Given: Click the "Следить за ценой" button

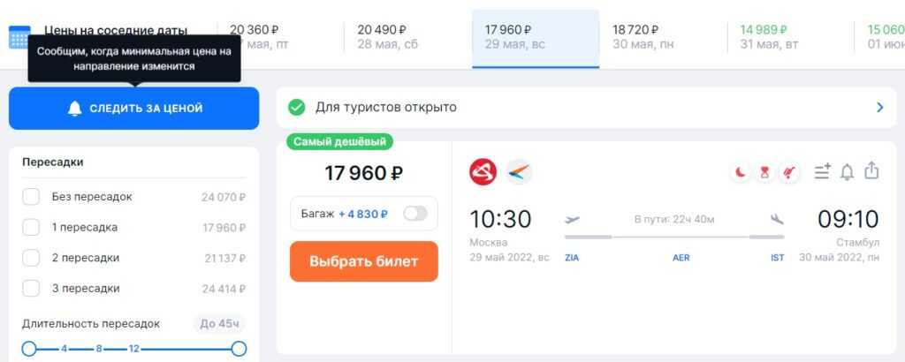Looking at the screenshot, I should 134,109.
